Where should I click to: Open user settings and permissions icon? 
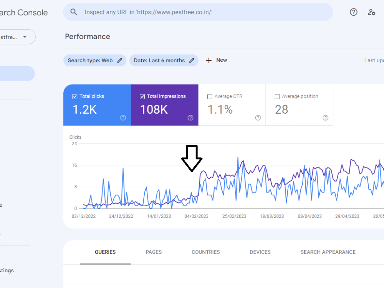pyautogui.click(x=371, y=12)
